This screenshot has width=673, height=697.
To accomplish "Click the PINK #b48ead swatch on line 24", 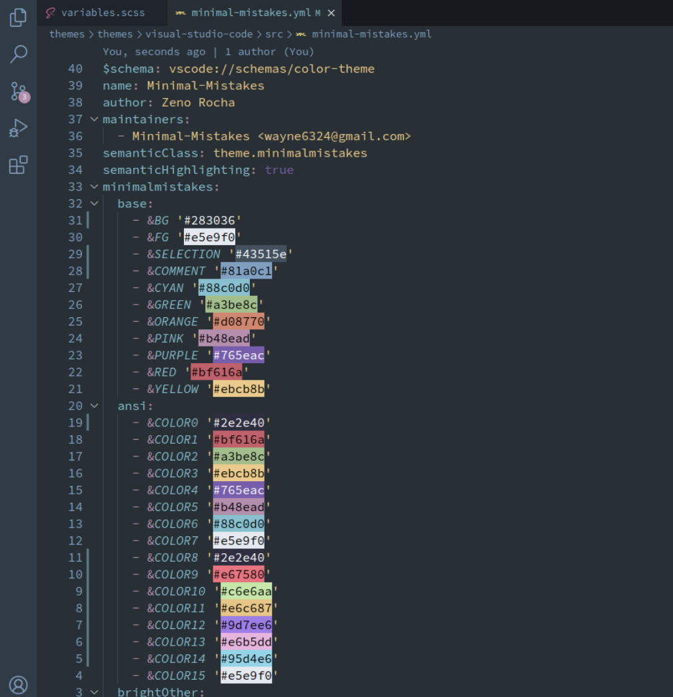I will coord(224,339).
